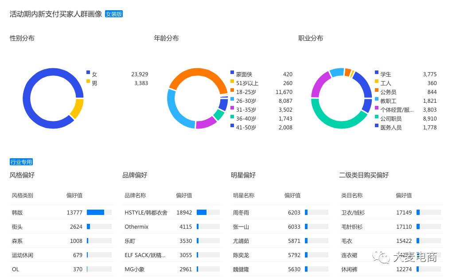Screen dimensions: 452x277
Task: Click the 街头 preference bar
Action: (99, 226)
